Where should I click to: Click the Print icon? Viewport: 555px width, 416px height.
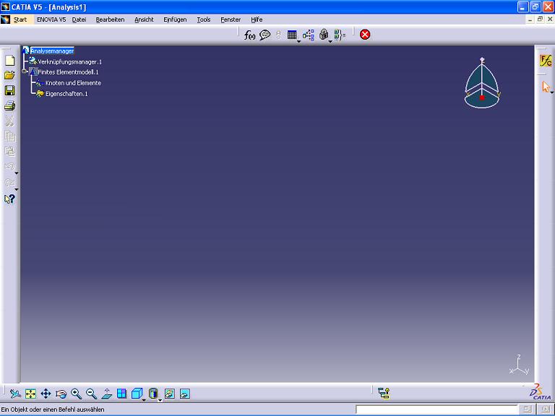point(10,105)
